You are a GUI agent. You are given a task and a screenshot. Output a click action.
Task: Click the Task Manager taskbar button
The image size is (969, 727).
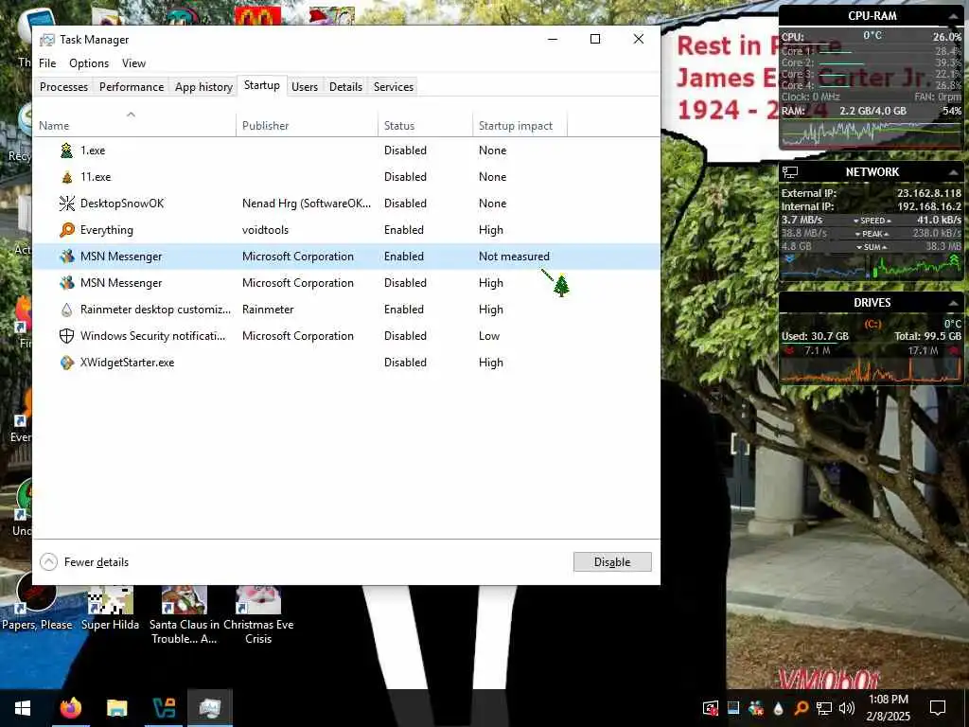tap(210, 708)
